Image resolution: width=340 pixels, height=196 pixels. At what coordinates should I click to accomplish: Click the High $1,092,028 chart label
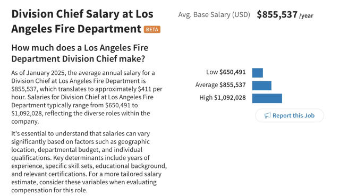pos(223,98)
